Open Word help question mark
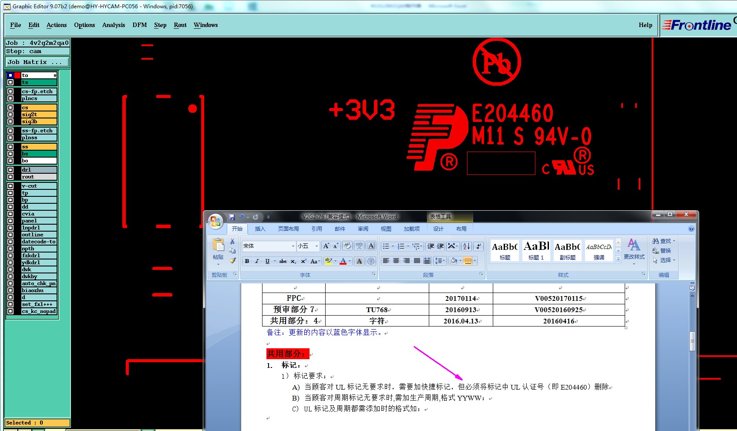The width and height of the screenshot is (737, 431). pyautogui.click(x=691, y=229)
